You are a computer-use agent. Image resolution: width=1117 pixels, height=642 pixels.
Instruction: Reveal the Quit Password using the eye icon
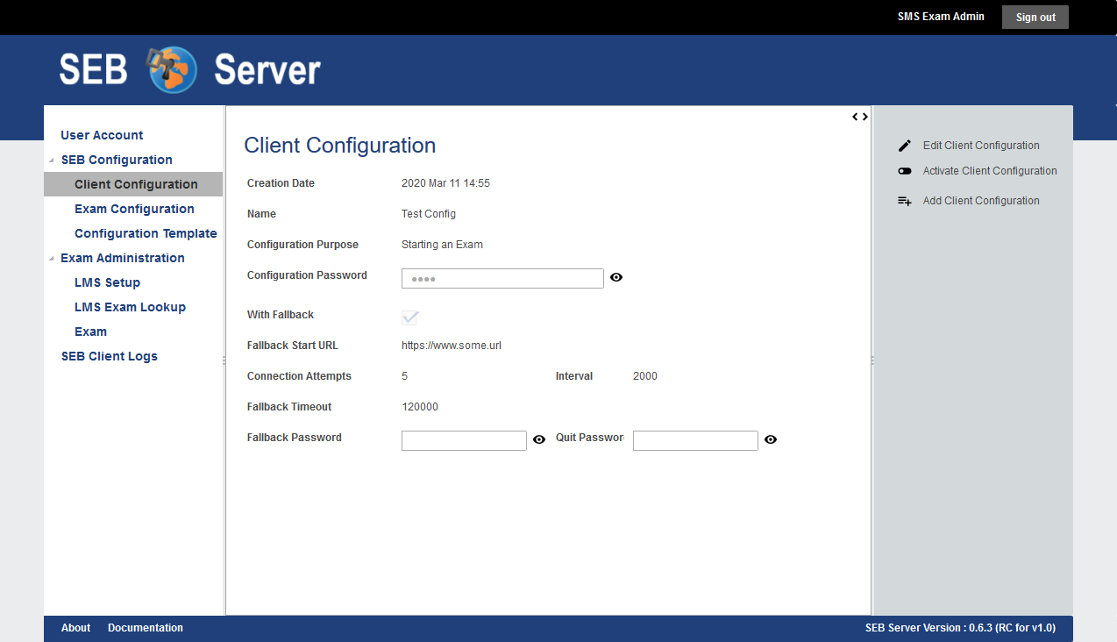coord(771,439)
